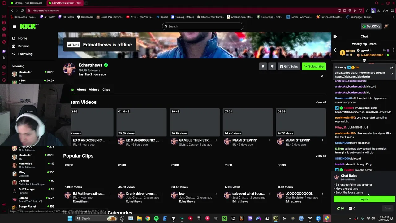Viewport: 396px width, 223px height.
Task: Open Spotify from the taskbar
Action: pyautogui.click(x=156, y=218)
